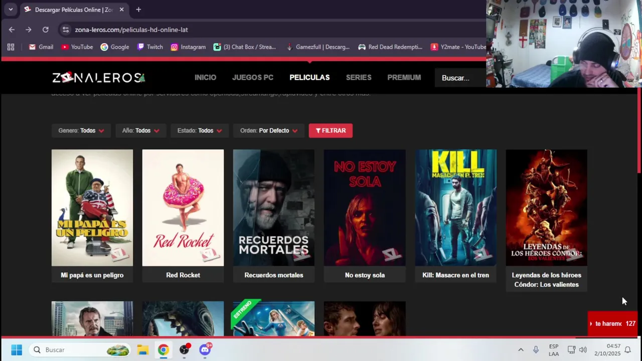Click the browser address bar URL
Viewport: 642px width, 361px height.
point(131,30)
